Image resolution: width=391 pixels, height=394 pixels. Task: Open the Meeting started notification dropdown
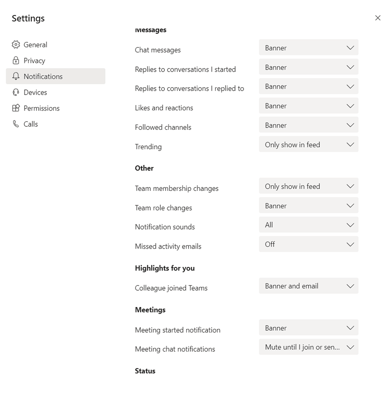tap(308, 328)
